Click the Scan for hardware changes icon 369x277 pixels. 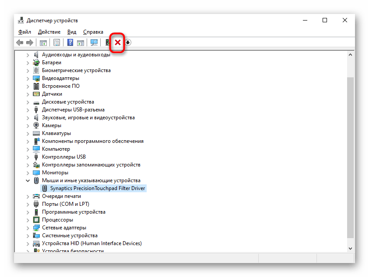click(94, 42)
